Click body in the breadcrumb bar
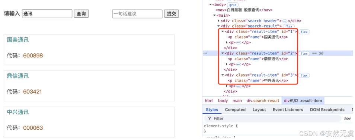 (223, 101)
